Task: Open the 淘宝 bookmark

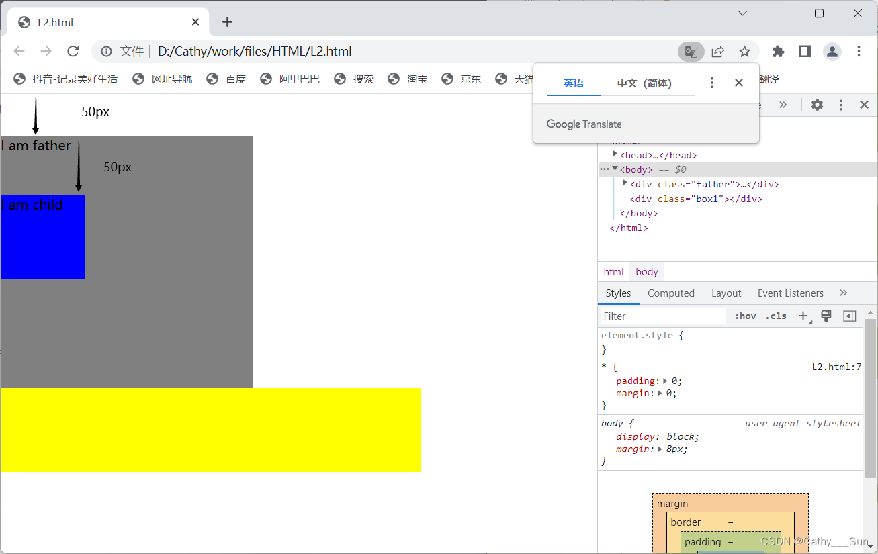Action: [x=408, y=79]
